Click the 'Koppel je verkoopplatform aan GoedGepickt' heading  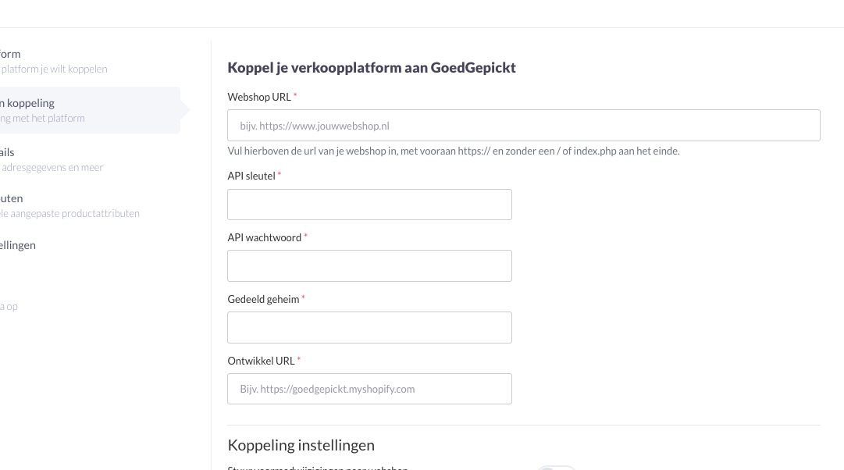(x=372, y=67)
